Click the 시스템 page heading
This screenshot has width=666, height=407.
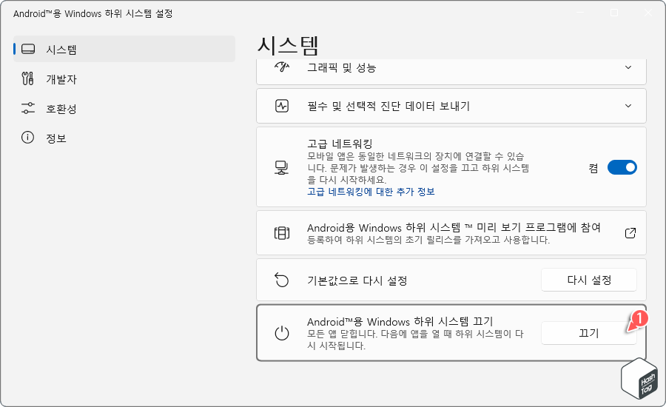coord(288,45)
